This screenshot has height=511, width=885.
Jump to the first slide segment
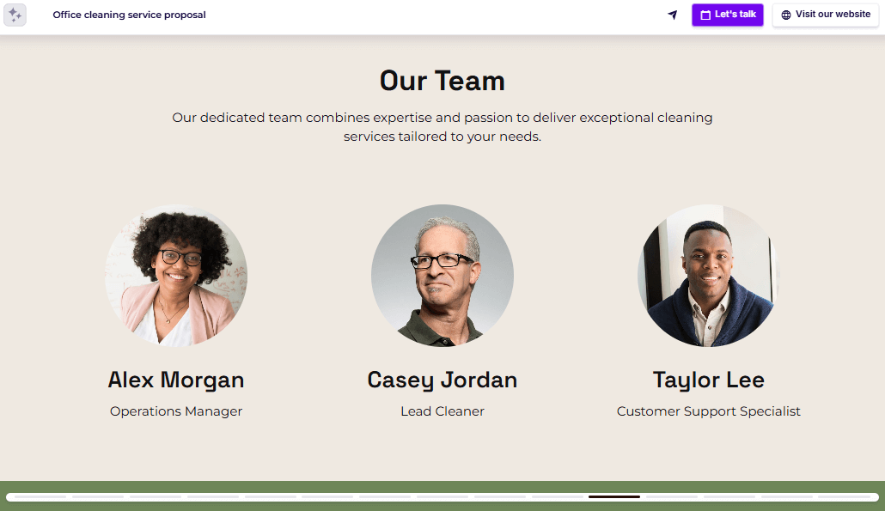41,496
